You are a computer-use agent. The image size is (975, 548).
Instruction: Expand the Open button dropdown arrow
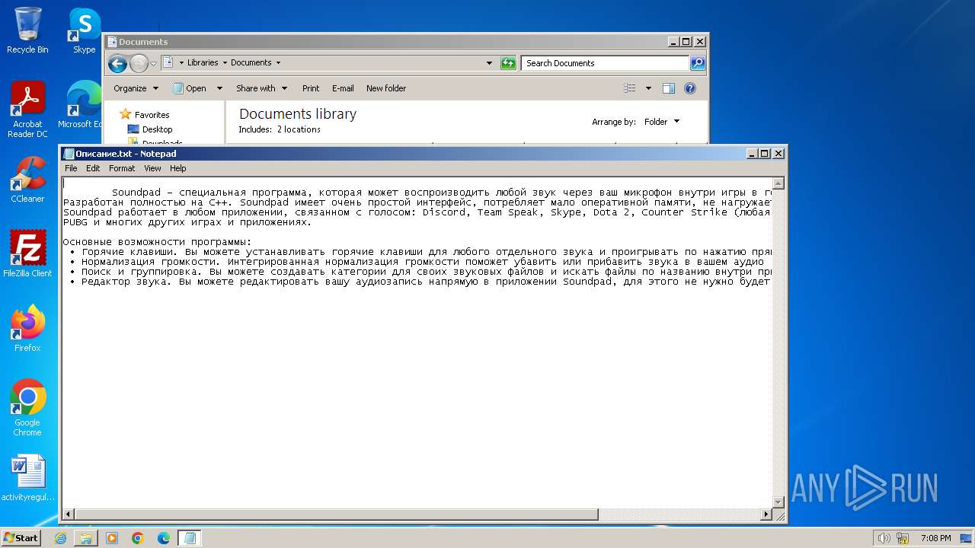click(x=219, y=88)
